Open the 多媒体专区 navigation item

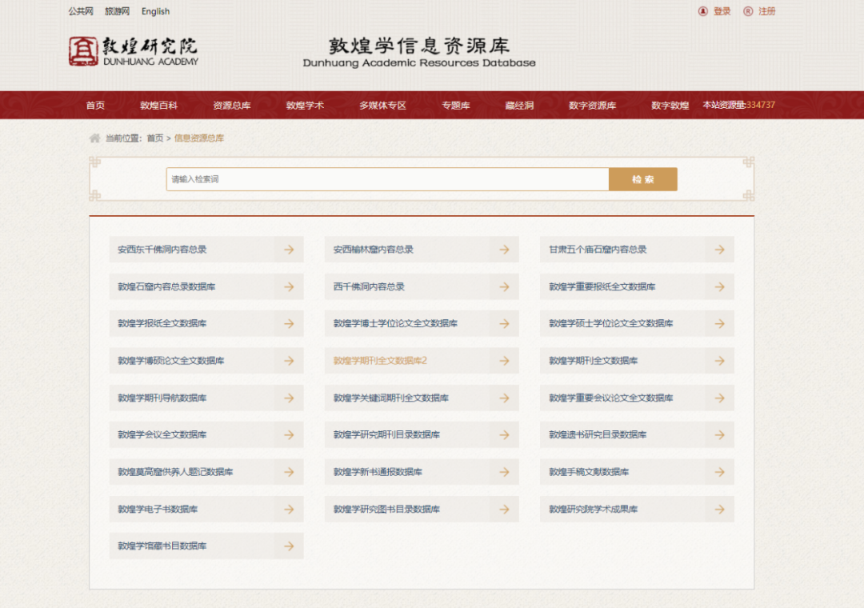pos(383,106)
